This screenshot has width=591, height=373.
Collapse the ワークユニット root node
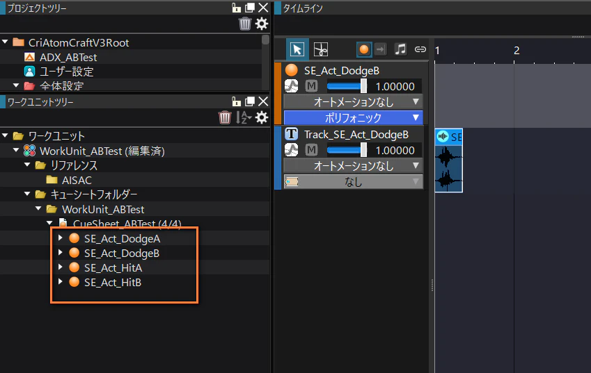(6, 135)
